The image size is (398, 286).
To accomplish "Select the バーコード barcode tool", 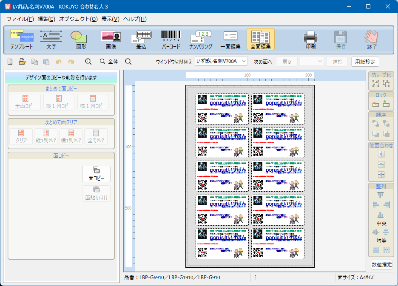I will tap(171, 40).
